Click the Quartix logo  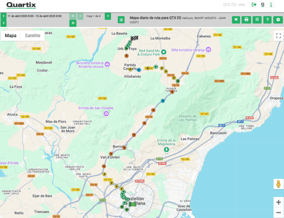tap(21, 5)
